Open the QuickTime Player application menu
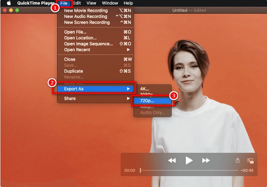Viewport: 267px width, 187px height. (36, 3)
